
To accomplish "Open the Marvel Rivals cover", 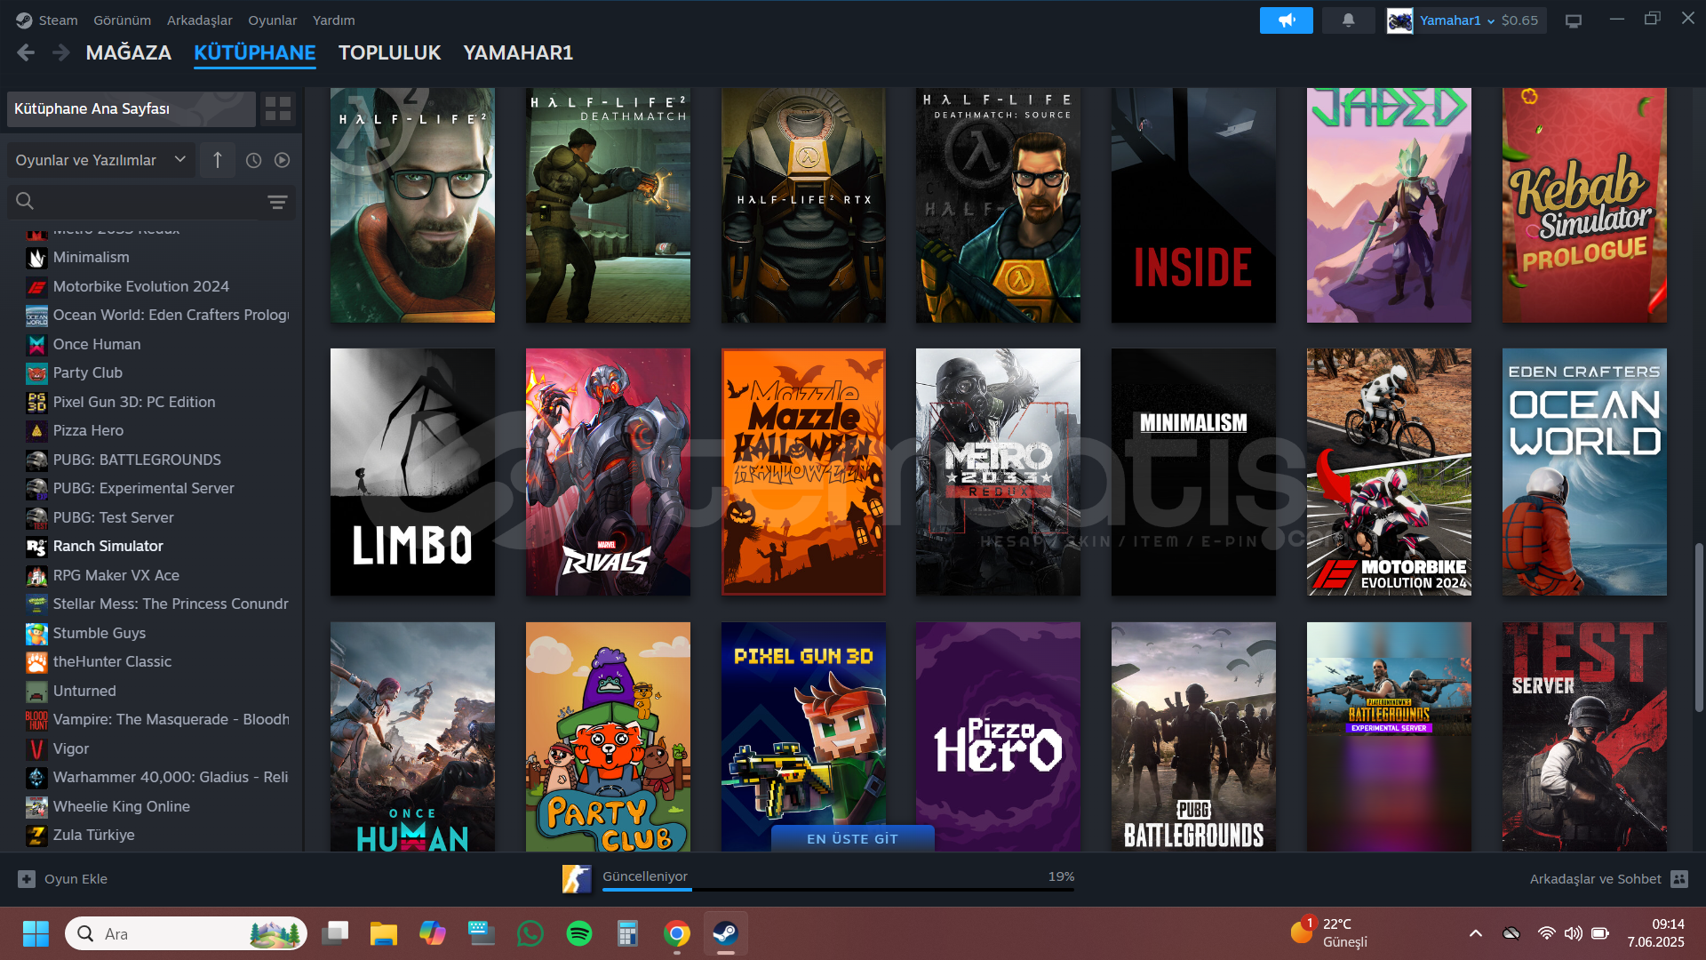I will pos(608,472).
